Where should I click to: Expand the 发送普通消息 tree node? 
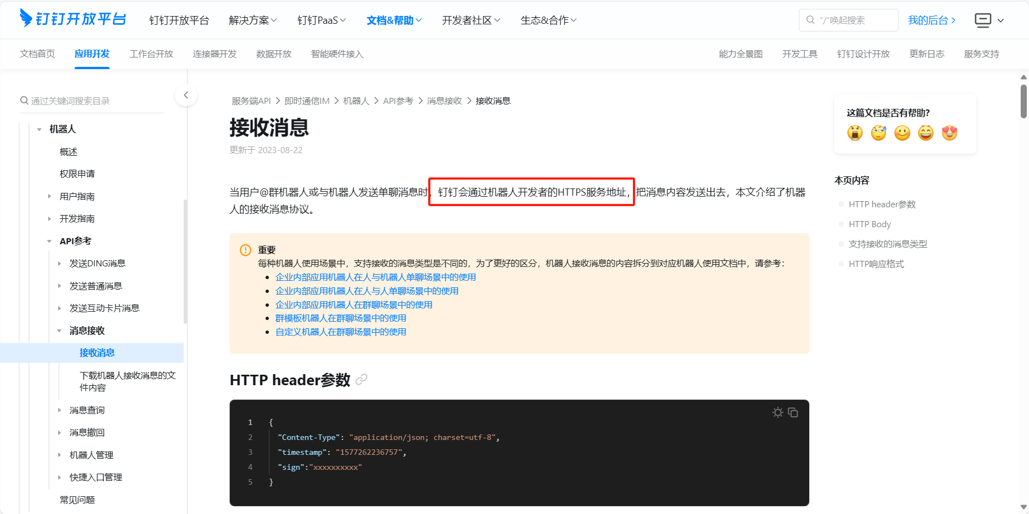59,286
